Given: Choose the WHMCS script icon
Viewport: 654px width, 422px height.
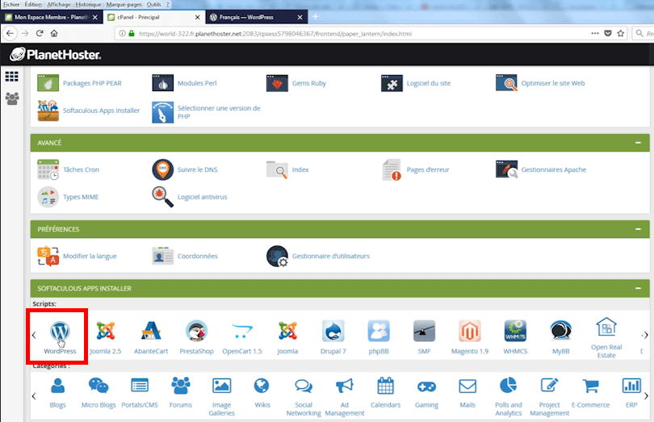Looking at the screenshot, I should point(515,331).
